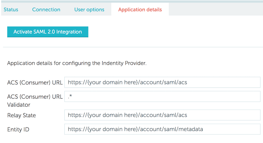This screenshot has height=143, width=263.
Task: Open the Connection tab
Action: [46, 9]
